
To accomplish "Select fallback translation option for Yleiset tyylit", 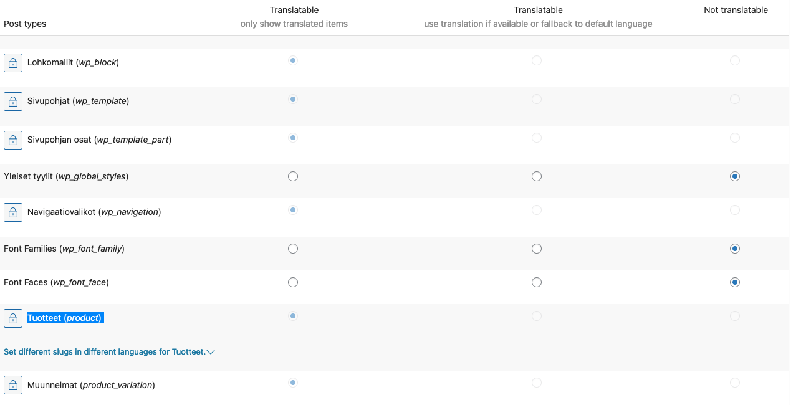I will pyautogui.click(x=537, y=176).
